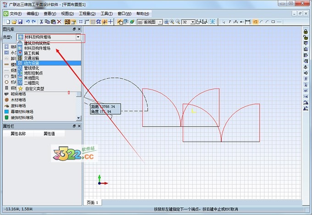
Task: Click the closed lock icon in right toolbar
Action: click(306, 31)
